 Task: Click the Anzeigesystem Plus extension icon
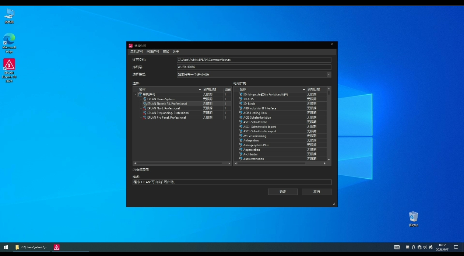point(240,145)
